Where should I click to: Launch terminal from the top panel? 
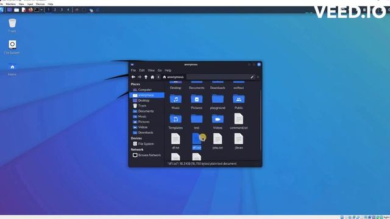[x=37, y=10]
